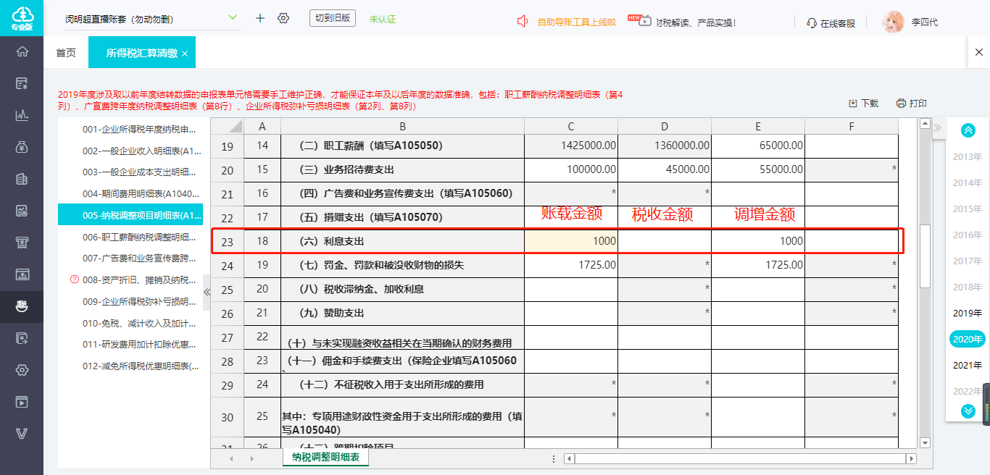Select the 2019年 year option
Viewport: 990px width, 475px height.
pos(968,313)
